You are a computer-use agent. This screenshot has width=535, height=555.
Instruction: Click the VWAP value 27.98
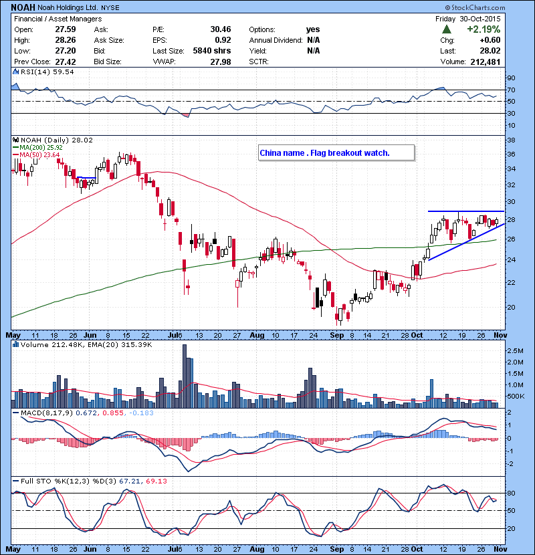pos(220,62)
